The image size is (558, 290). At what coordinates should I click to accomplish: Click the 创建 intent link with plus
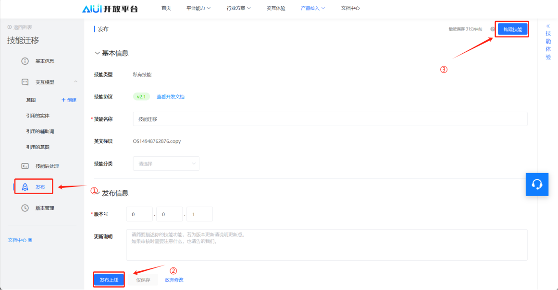(x=69, y=100)
